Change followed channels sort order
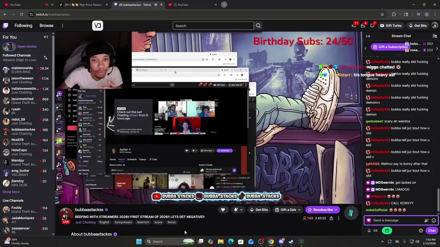Viewport: 440px width, 247px height. coord(45,58)
